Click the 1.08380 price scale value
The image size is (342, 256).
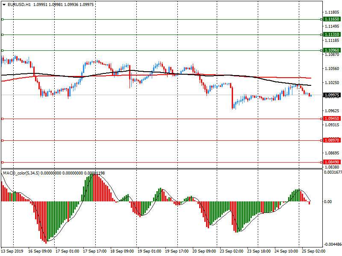(332, 167)
